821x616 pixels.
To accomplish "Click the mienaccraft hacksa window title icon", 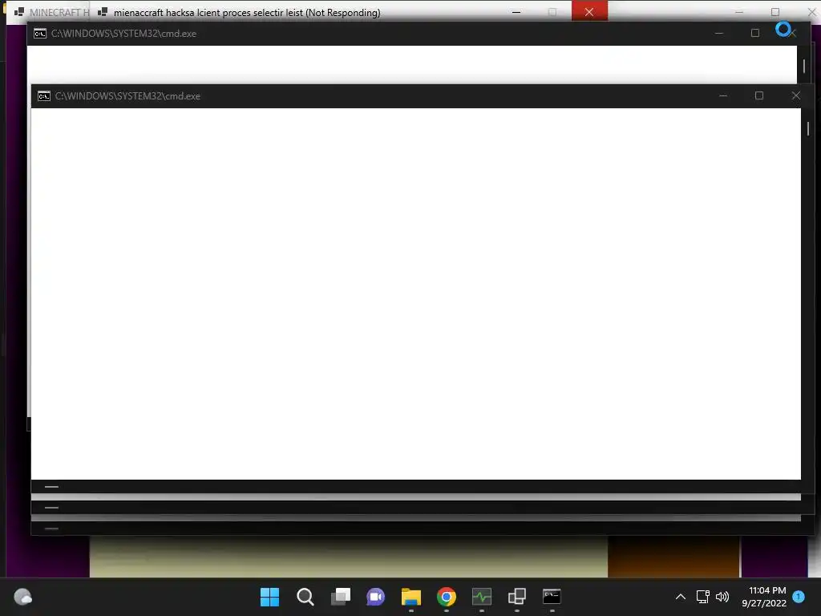I will pyautogui.click(x=103, y=12).
